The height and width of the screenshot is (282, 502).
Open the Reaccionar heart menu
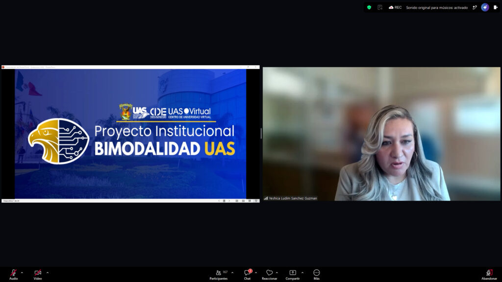(x=270, y=274)
